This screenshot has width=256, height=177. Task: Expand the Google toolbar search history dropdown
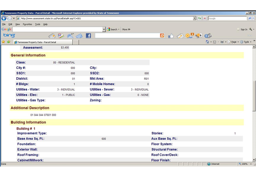click(104, 30)
